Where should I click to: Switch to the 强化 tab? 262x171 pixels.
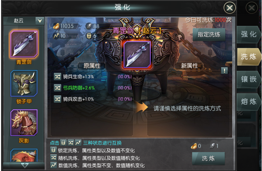point(249,35)
